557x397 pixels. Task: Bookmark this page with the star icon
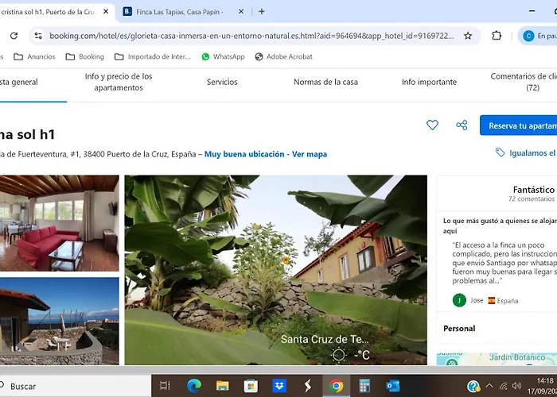tap(468, 36)
